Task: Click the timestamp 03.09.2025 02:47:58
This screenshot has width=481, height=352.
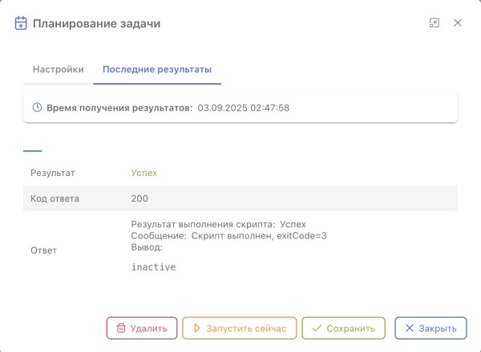Action: tap(244, 107)
